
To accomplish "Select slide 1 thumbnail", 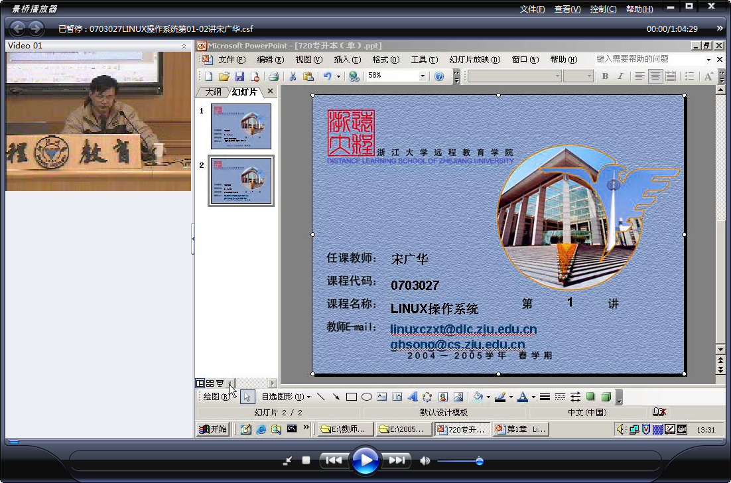I will (x=241, y=126).
